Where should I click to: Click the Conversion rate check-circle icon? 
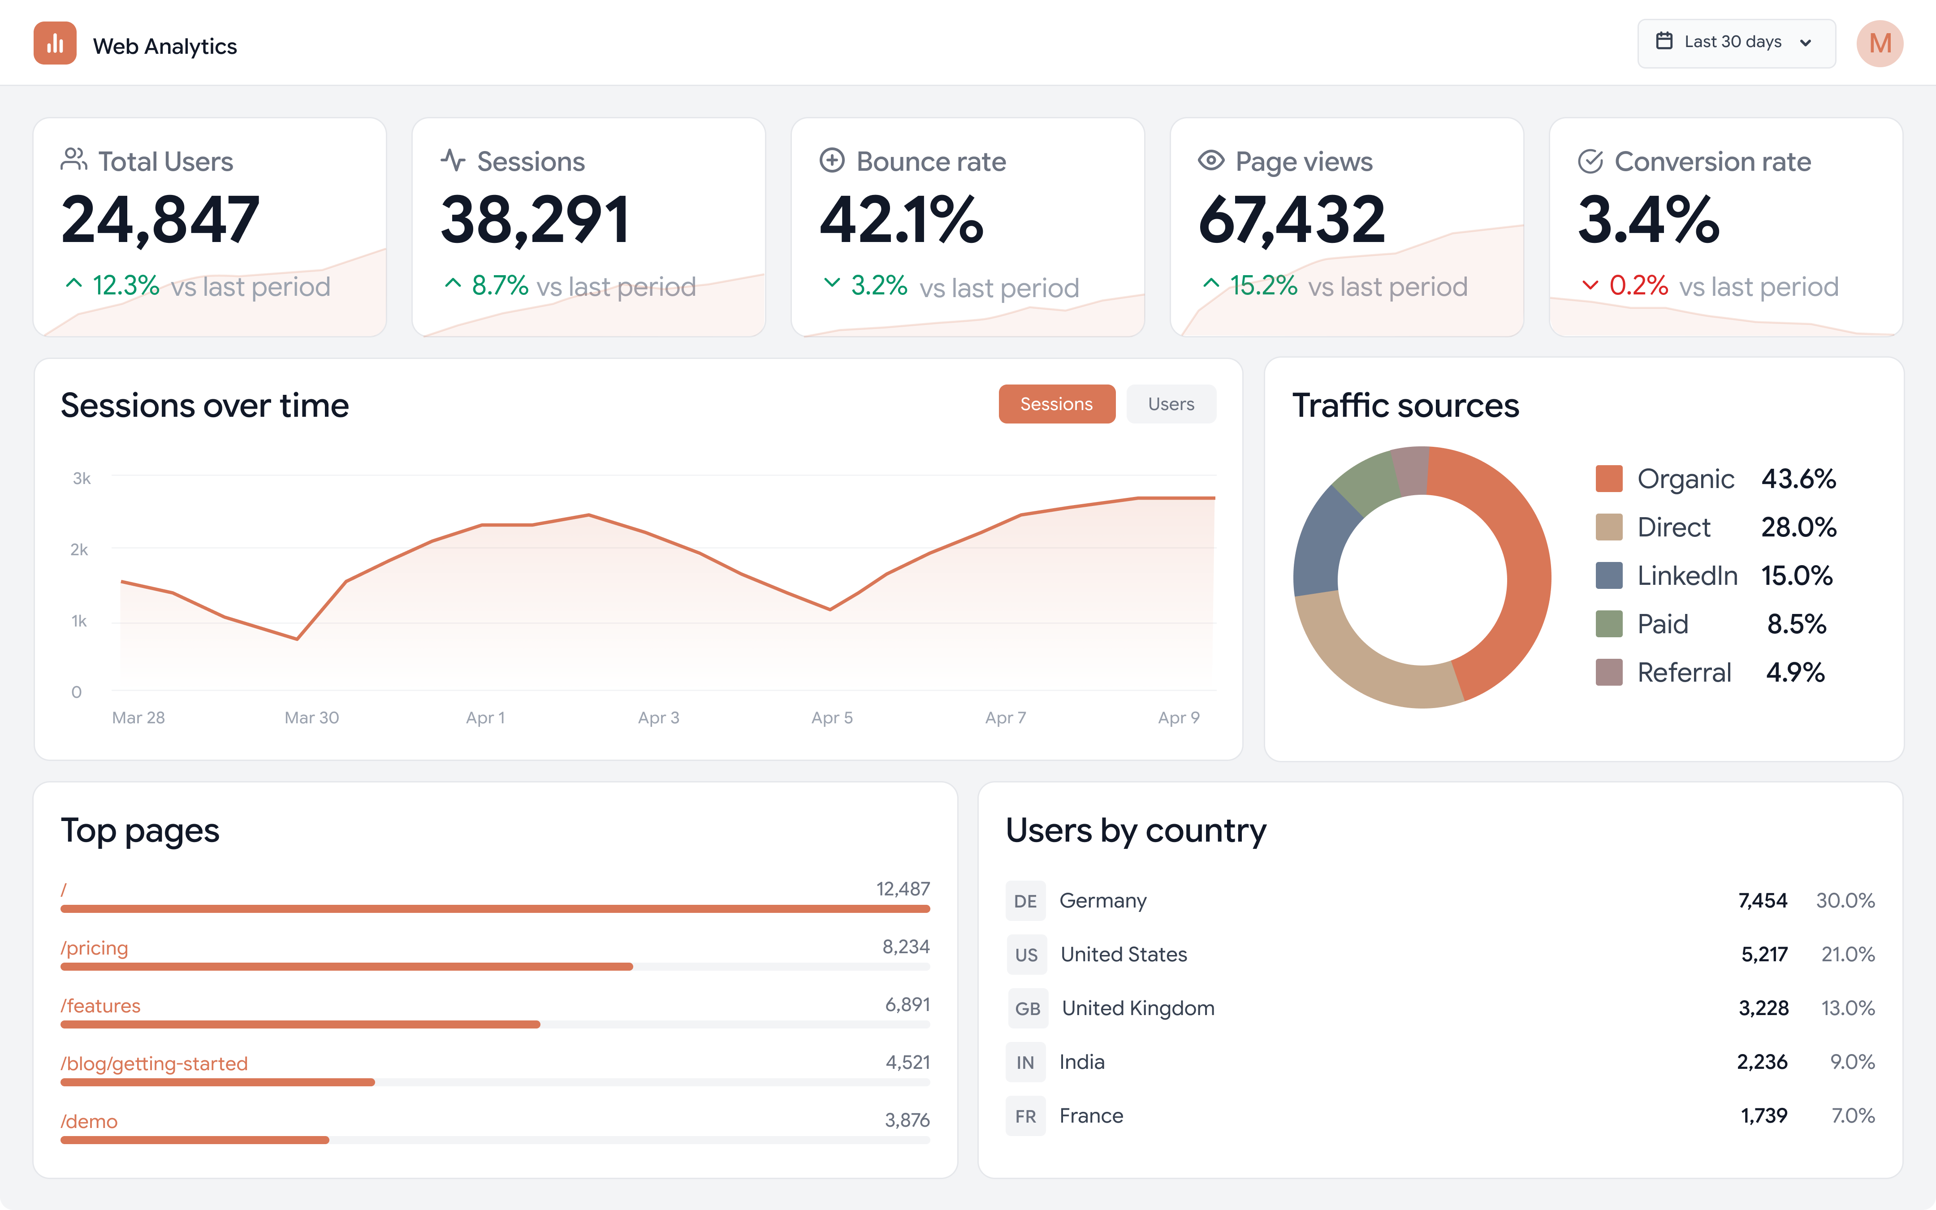click(1590, 161)
